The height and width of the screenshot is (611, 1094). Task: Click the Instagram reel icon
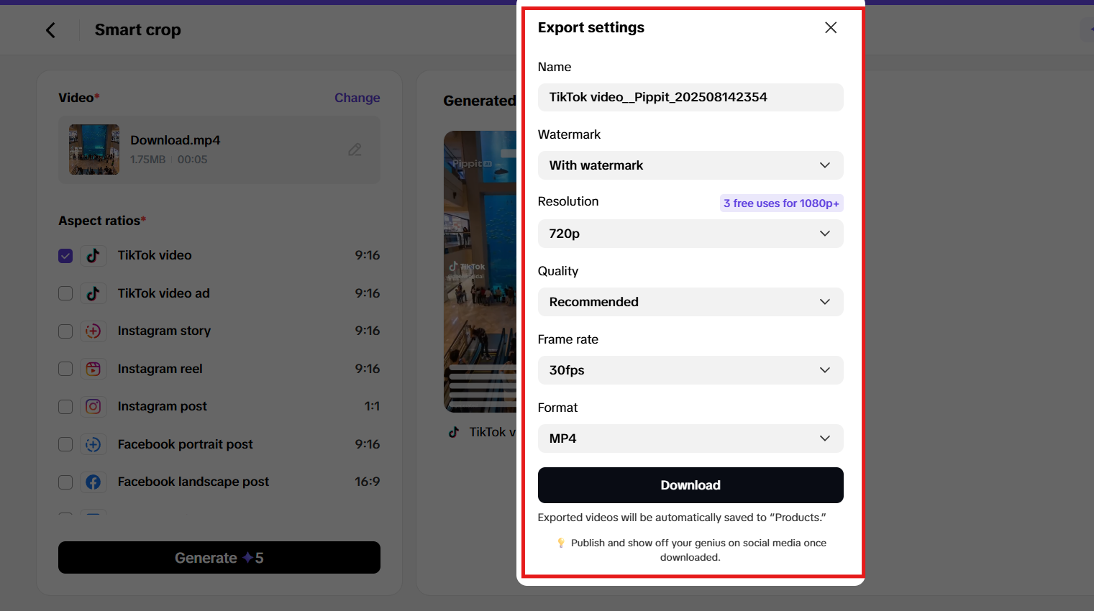[94, 369]
